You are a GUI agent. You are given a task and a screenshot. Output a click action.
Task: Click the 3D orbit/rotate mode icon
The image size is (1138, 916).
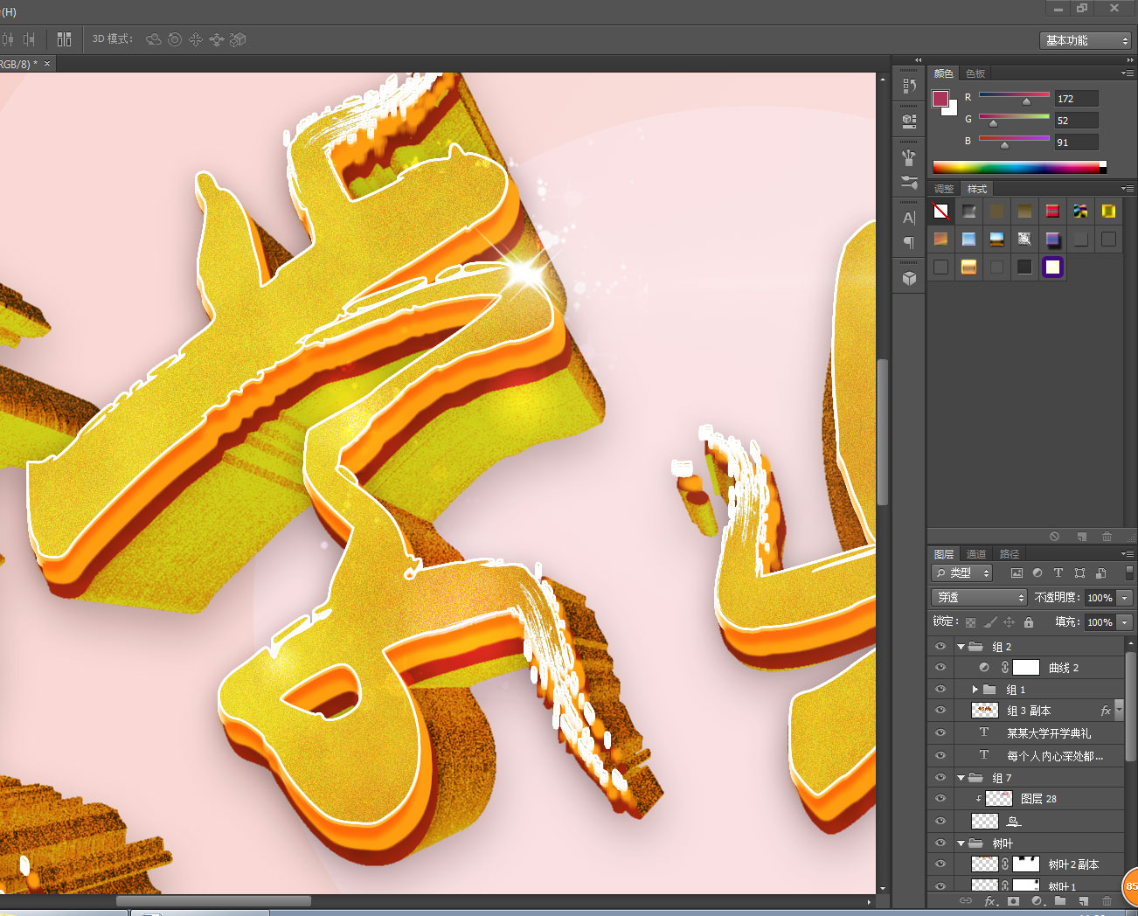tap(154, 39)
